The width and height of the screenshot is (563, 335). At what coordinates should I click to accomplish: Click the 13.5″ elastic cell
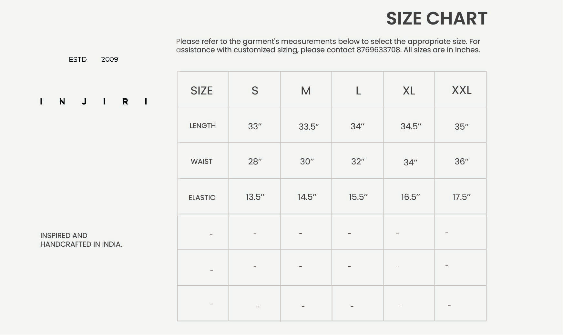[x=255, y=197]
